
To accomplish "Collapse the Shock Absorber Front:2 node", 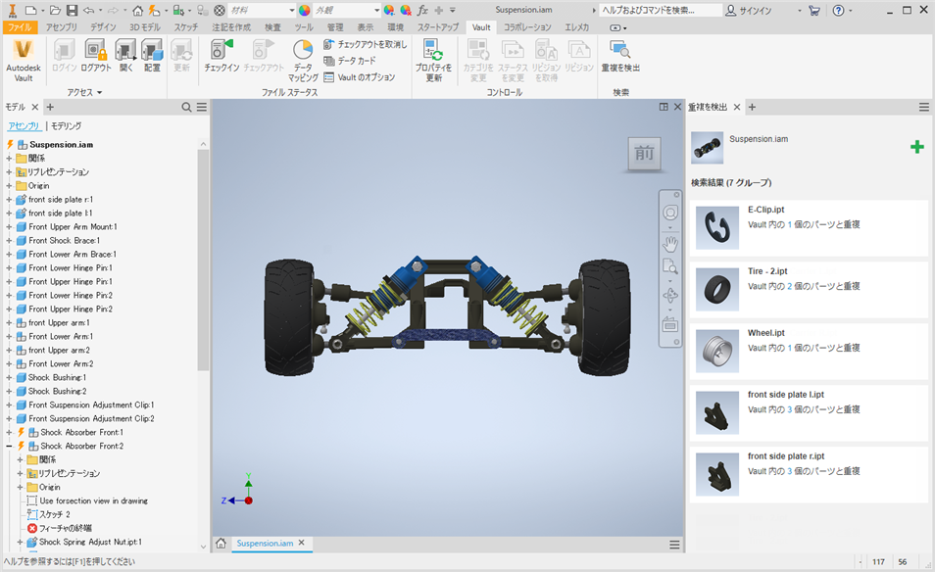I will pyautogui.click(x=9, y=447).
